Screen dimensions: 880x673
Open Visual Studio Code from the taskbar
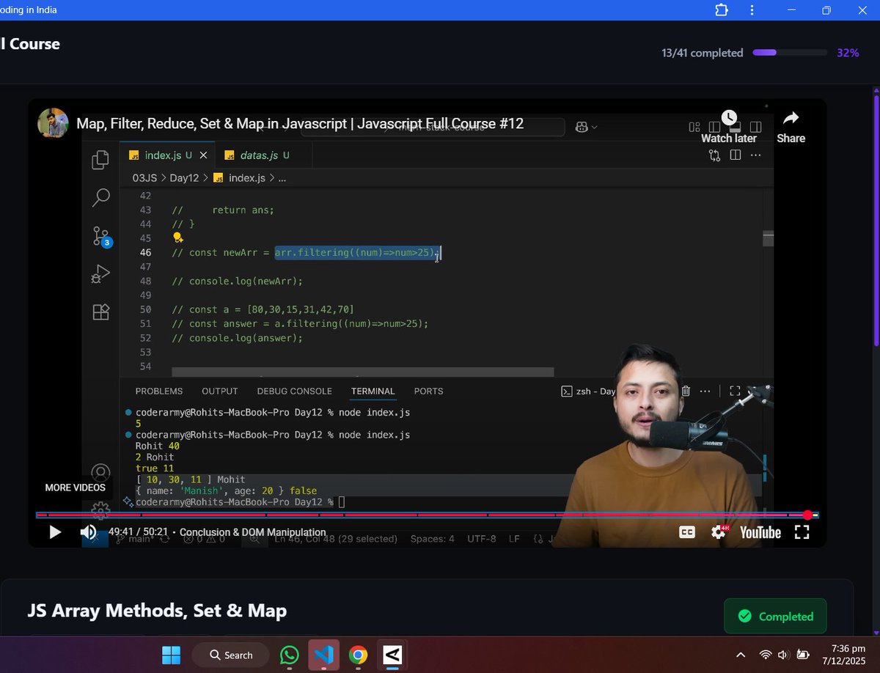point(323,655)
